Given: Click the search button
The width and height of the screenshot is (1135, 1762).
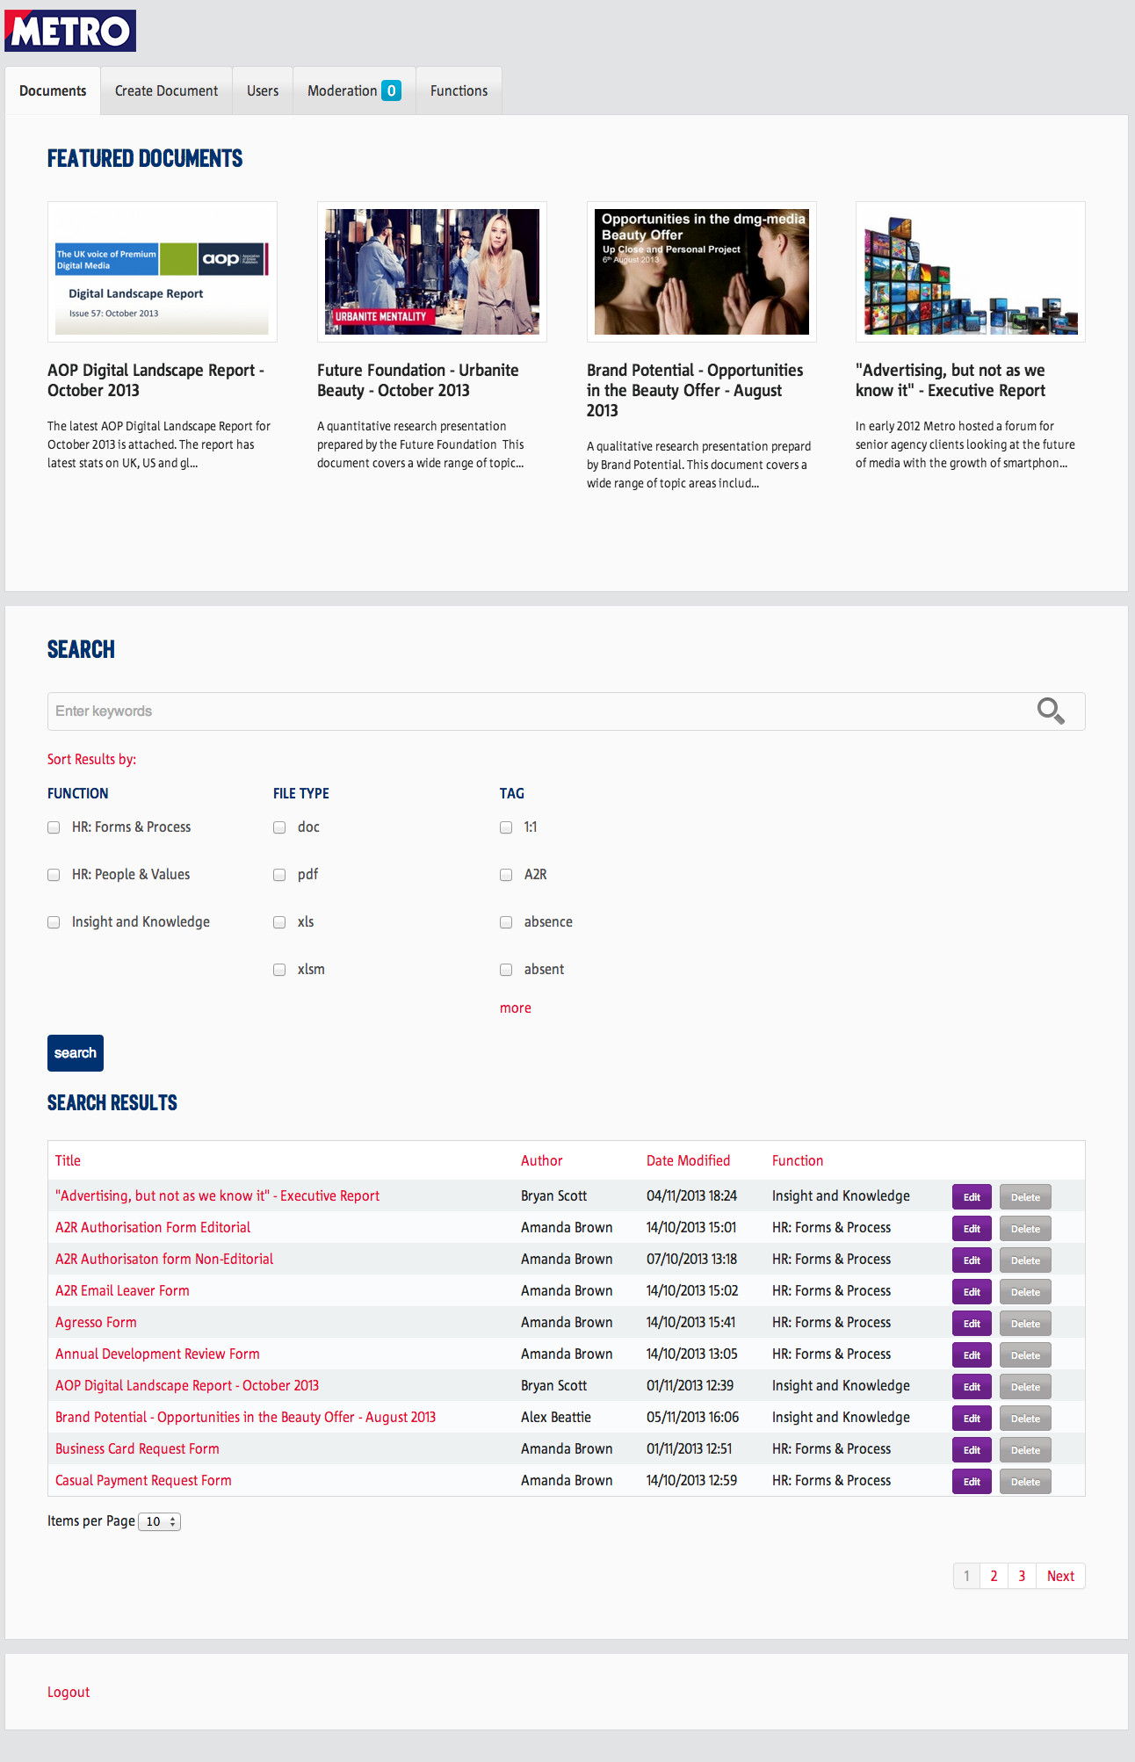Looking at the screenshot, I should [76, 1053].
